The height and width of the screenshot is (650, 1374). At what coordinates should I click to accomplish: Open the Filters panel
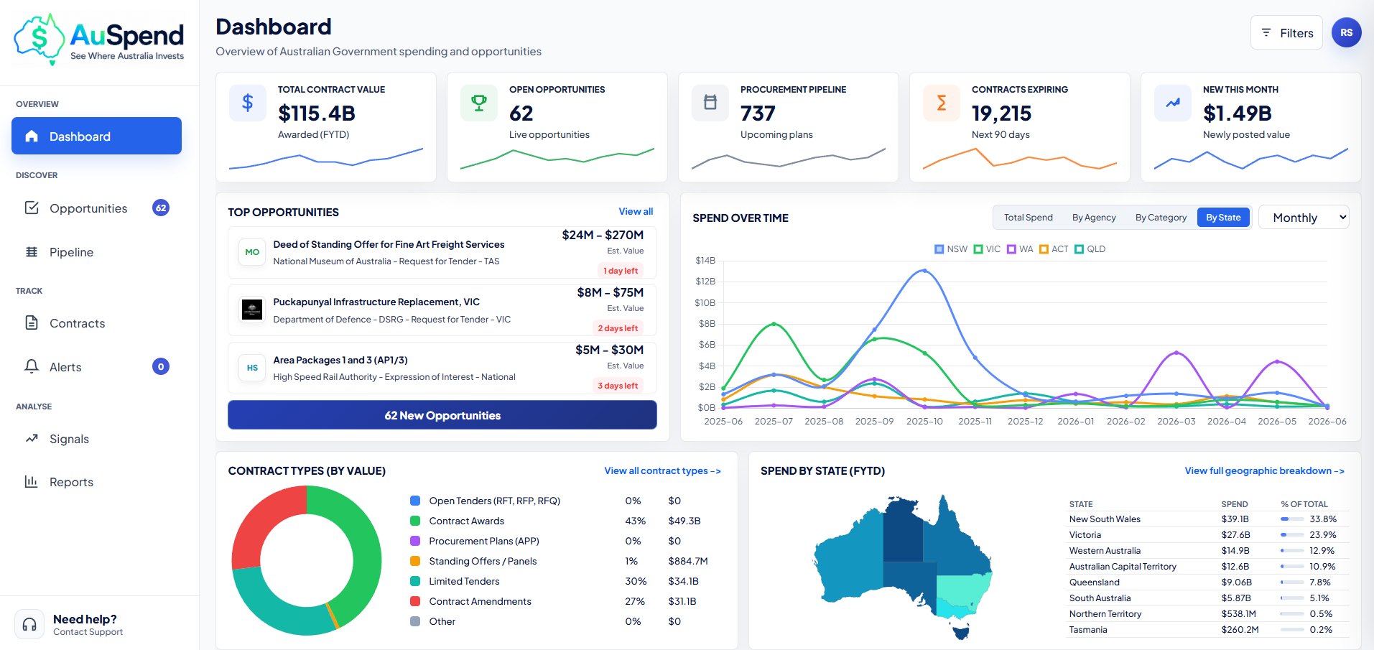point(1286,32)
